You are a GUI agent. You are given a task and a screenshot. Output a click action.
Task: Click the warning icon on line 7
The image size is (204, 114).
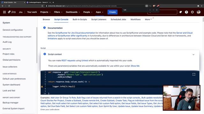click(x=42, y=86)
